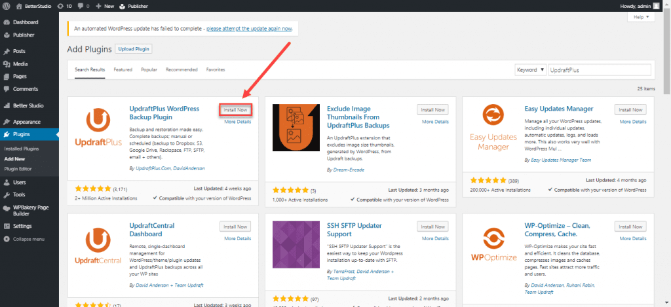Install WP-Optimize plugin now
This screenshot has width=671, height=307.
630,226
